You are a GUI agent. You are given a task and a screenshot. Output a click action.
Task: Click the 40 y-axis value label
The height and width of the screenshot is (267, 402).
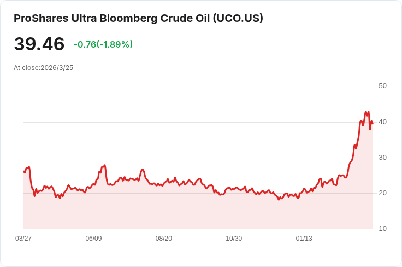click(x=382, y=122)
